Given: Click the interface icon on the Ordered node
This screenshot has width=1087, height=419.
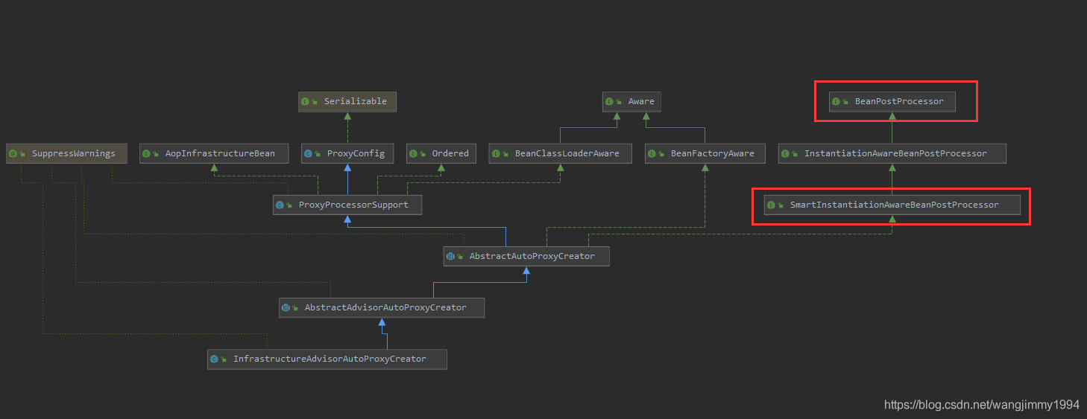Looking at the screenshot, I should coord(414,153).
